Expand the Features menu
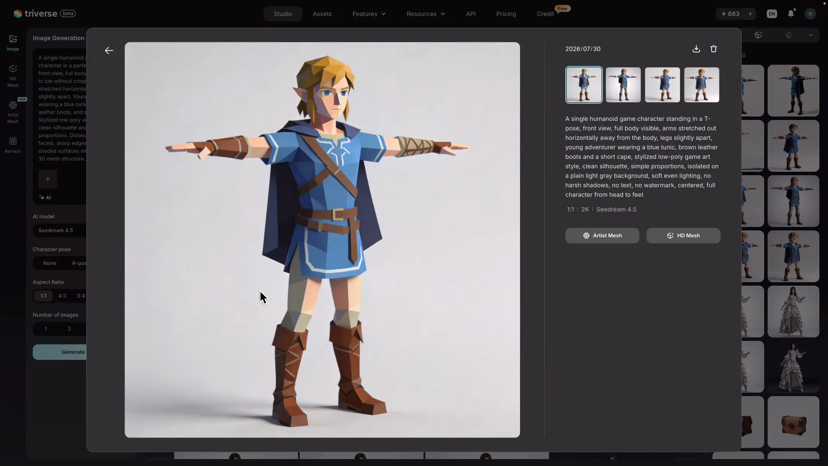This screenshot has height=466, width=828. pyautogui.click(x=369, y=14)
